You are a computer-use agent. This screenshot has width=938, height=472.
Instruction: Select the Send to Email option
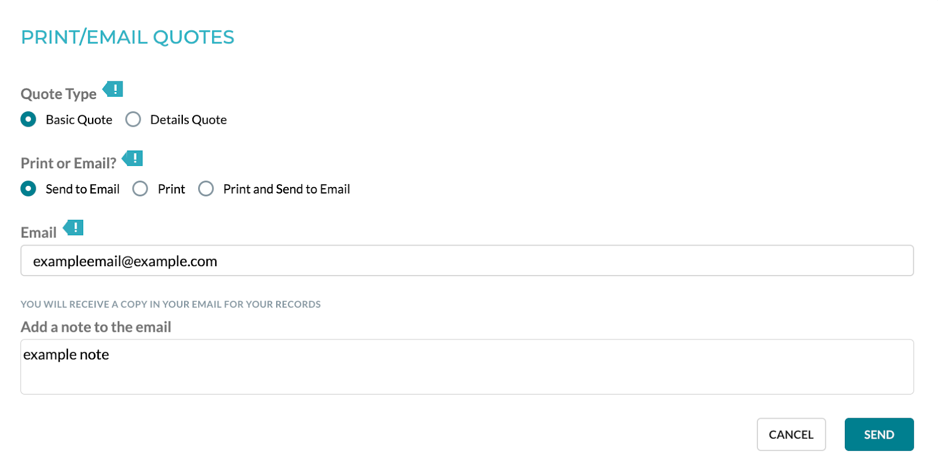click(28, 189)
